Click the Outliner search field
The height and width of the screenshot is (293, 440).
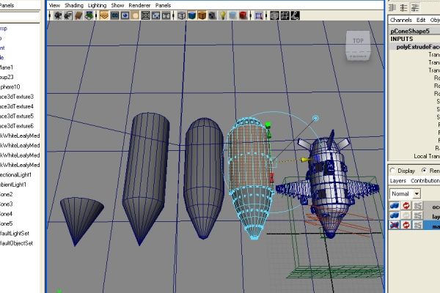click(19, 16)
